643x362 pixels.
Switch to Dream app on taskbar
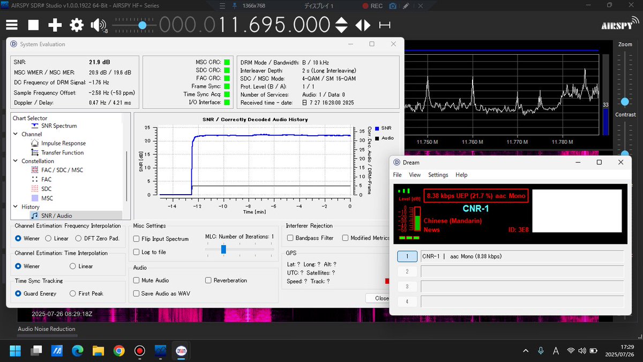(x=181, y=351)
